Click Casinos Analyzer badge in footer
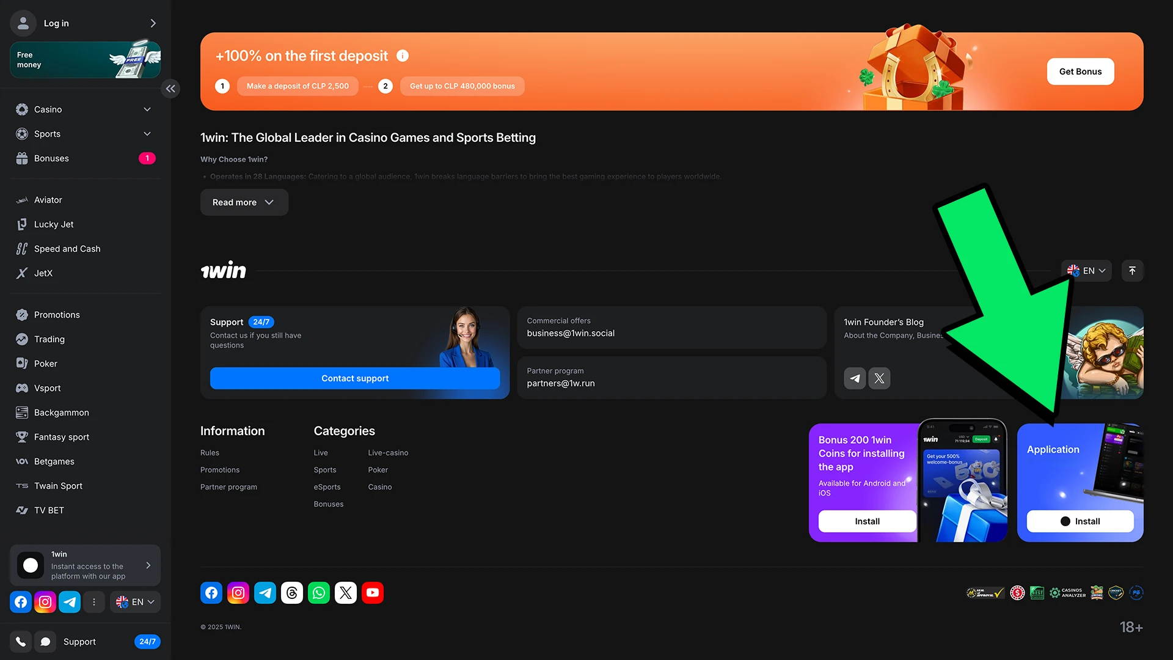The image size is (1173, 660). pyautogui.click(x=1067, y=593)
